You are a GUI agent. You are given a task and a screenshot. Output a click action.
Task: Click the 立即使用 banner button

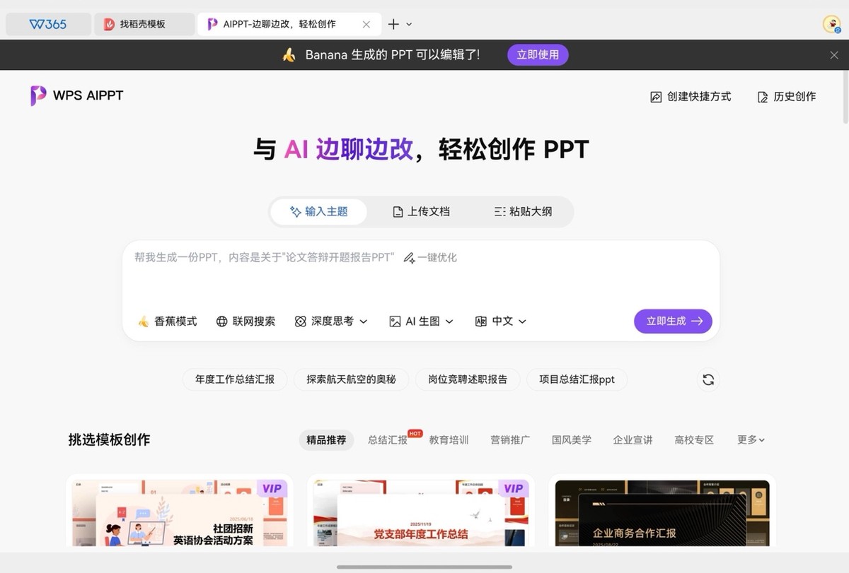[x=538, y=54]
